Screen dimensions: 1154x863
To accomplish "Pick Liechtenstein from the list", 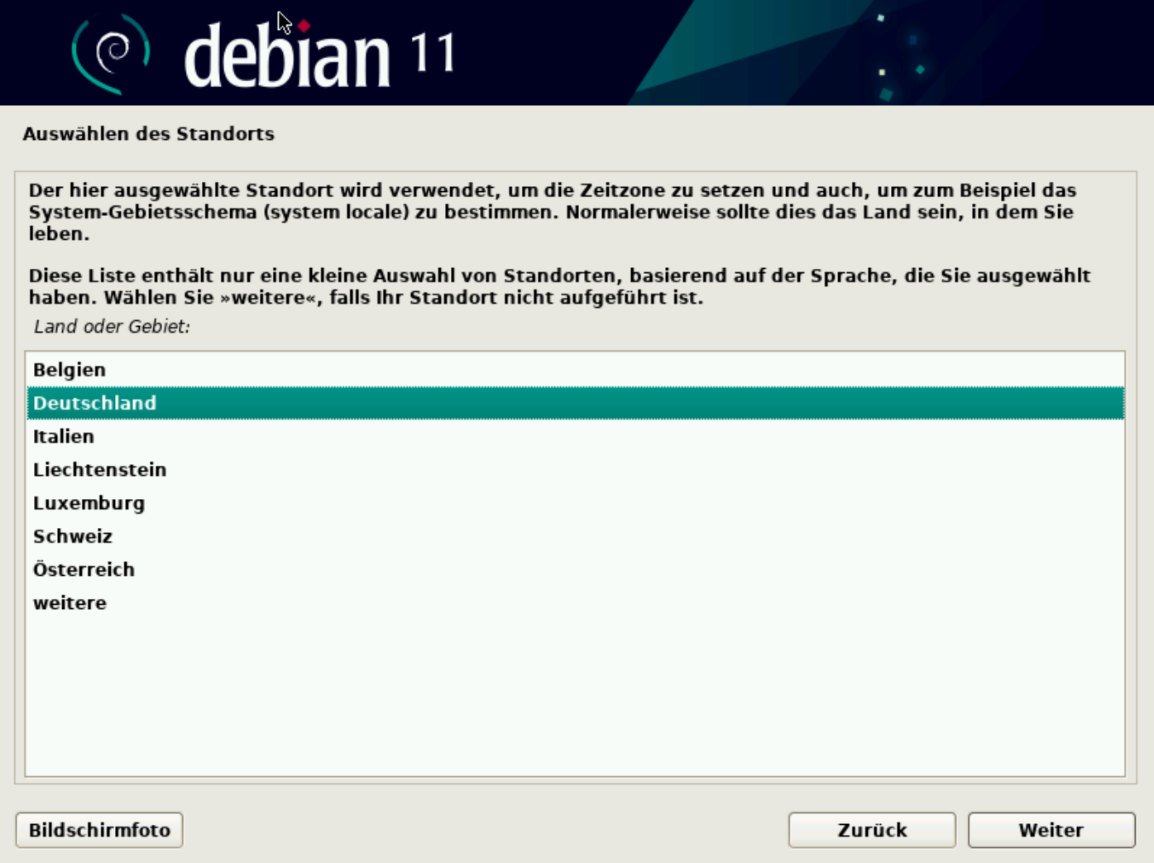I will [575, 469].
